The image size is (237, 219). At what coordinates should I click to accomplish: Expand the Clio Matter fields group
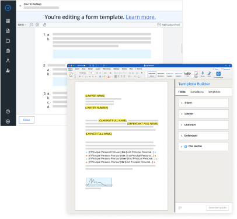click(x=203, y=147)
